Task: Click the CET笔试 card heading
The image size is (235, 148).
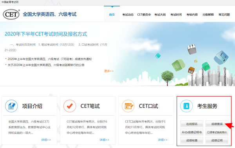Action: (90, 106)
